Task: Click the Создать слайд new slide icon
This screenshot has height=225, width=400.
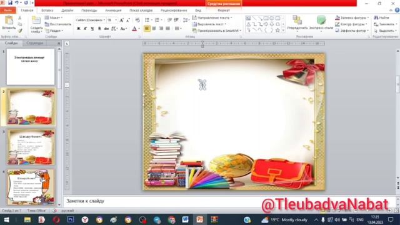Action: click(36, 21)
